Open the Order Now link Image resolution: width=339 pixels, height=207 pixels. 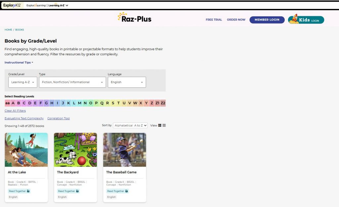coord(236,20)
